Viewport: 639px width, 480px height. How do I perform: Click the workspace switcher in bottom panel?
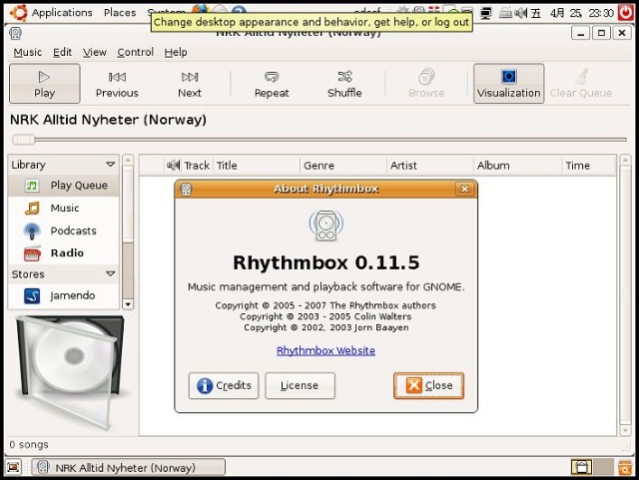point(592,467)
